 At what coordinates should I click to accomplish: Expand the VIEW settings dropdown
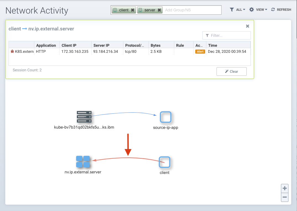pos(258,10)
